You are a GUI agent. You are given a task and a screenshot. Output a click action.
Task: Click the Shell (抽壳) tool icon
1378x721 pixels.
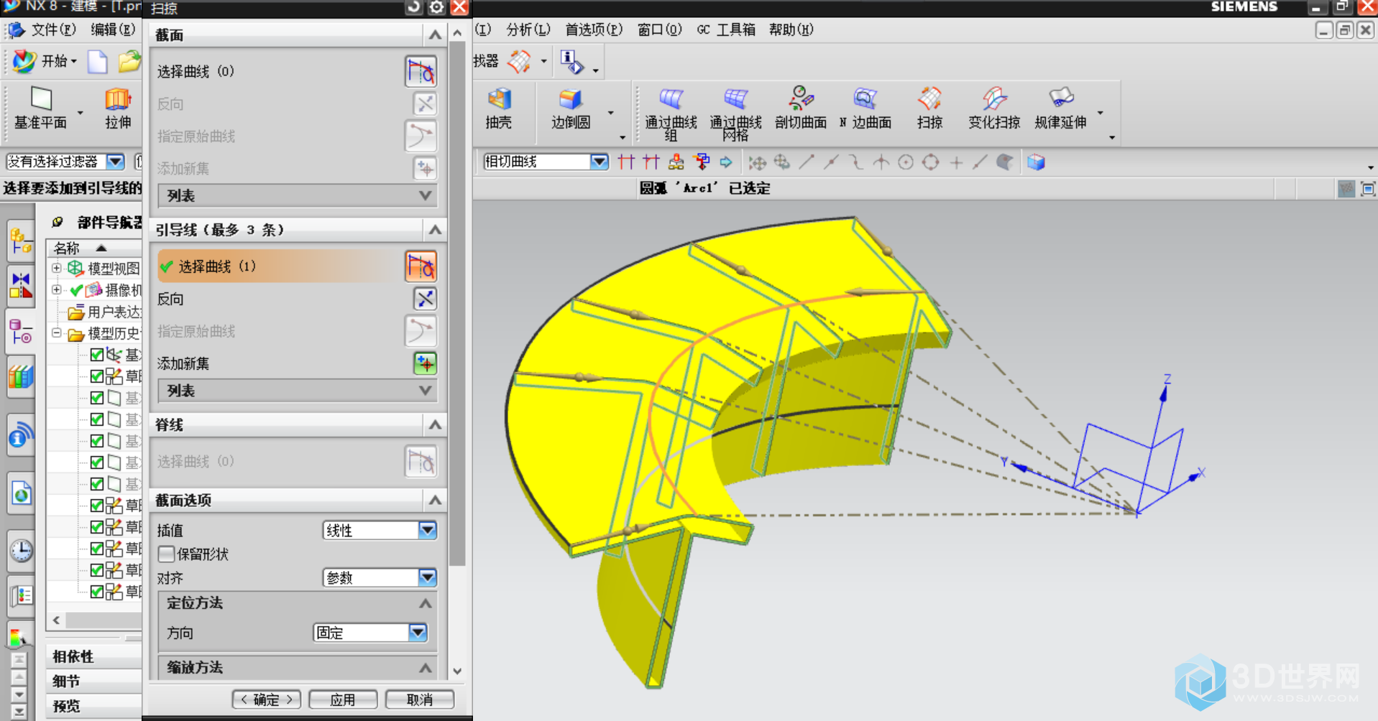pyautogui.click(x=499, y=99)
